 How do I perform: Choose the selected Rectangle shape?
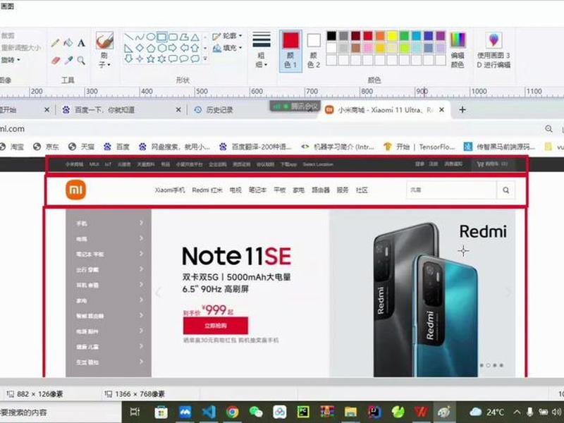point(162,37)
